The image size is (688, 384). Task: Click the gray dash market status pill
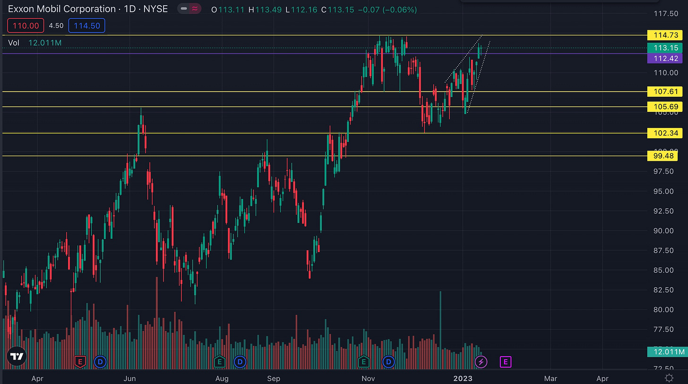coord(184,9)
